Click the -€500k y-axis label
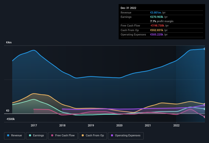Image resolution: width=209 pixels, height=143 pixels. coord(10,119)
